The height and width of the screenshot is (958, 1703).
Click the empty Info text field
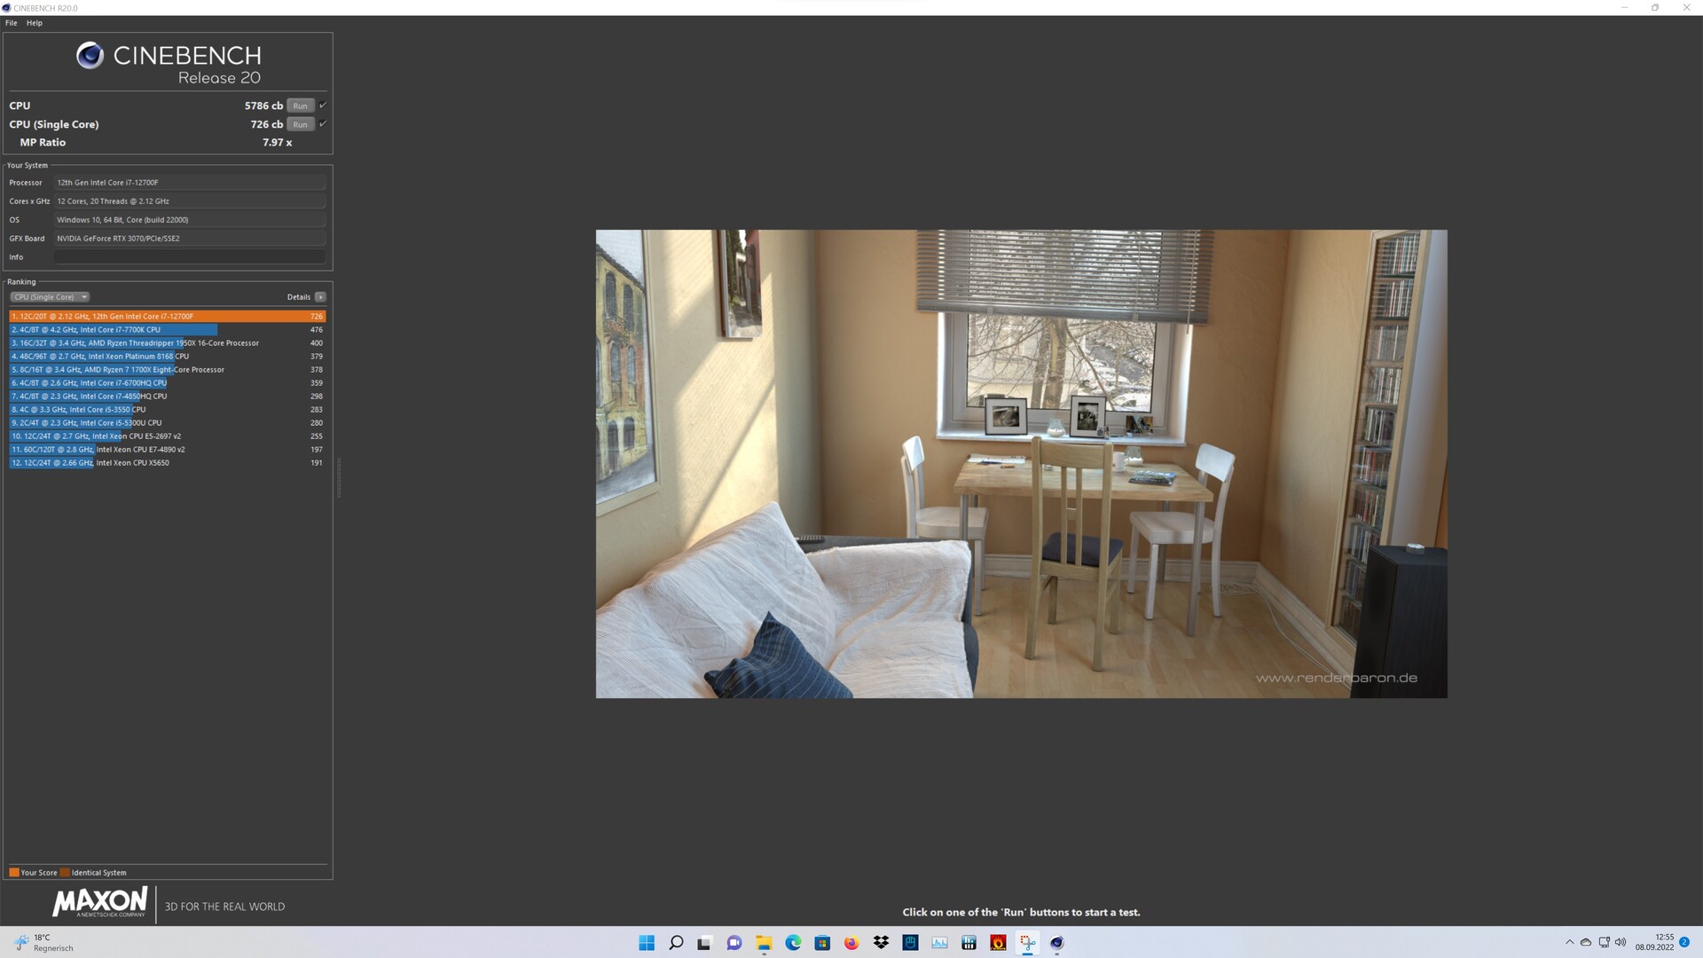click(x=189, y=257)
